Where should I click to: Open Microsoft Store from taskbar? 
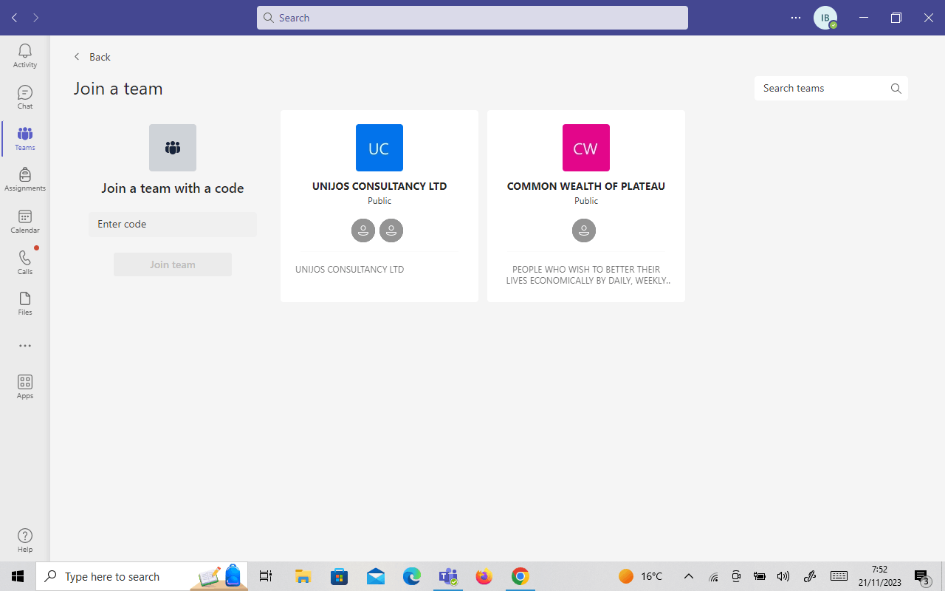[339, 576]
